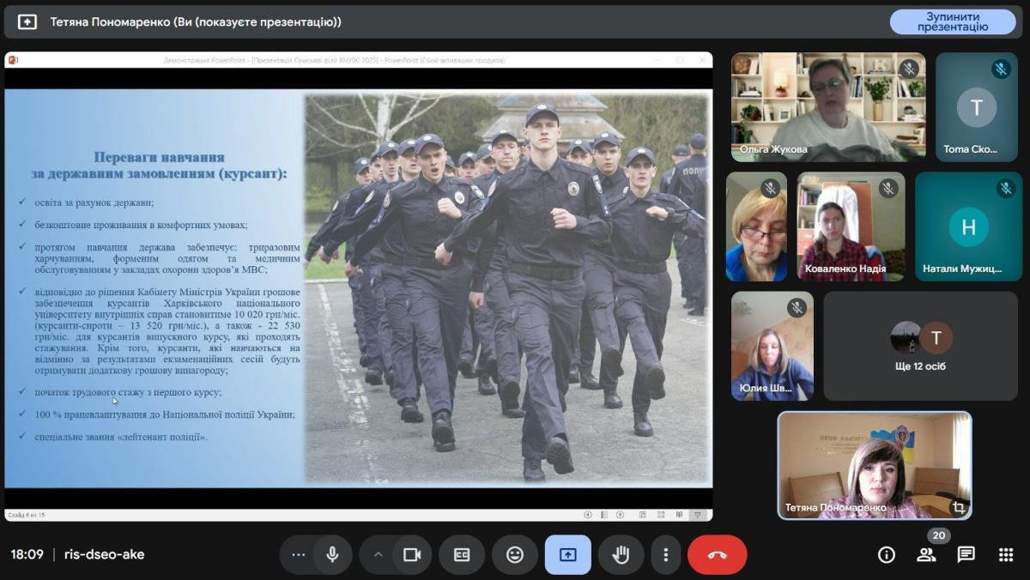Click Зупинити презентацію button
Screen dimensions: 1030x580
click(952, 21)
